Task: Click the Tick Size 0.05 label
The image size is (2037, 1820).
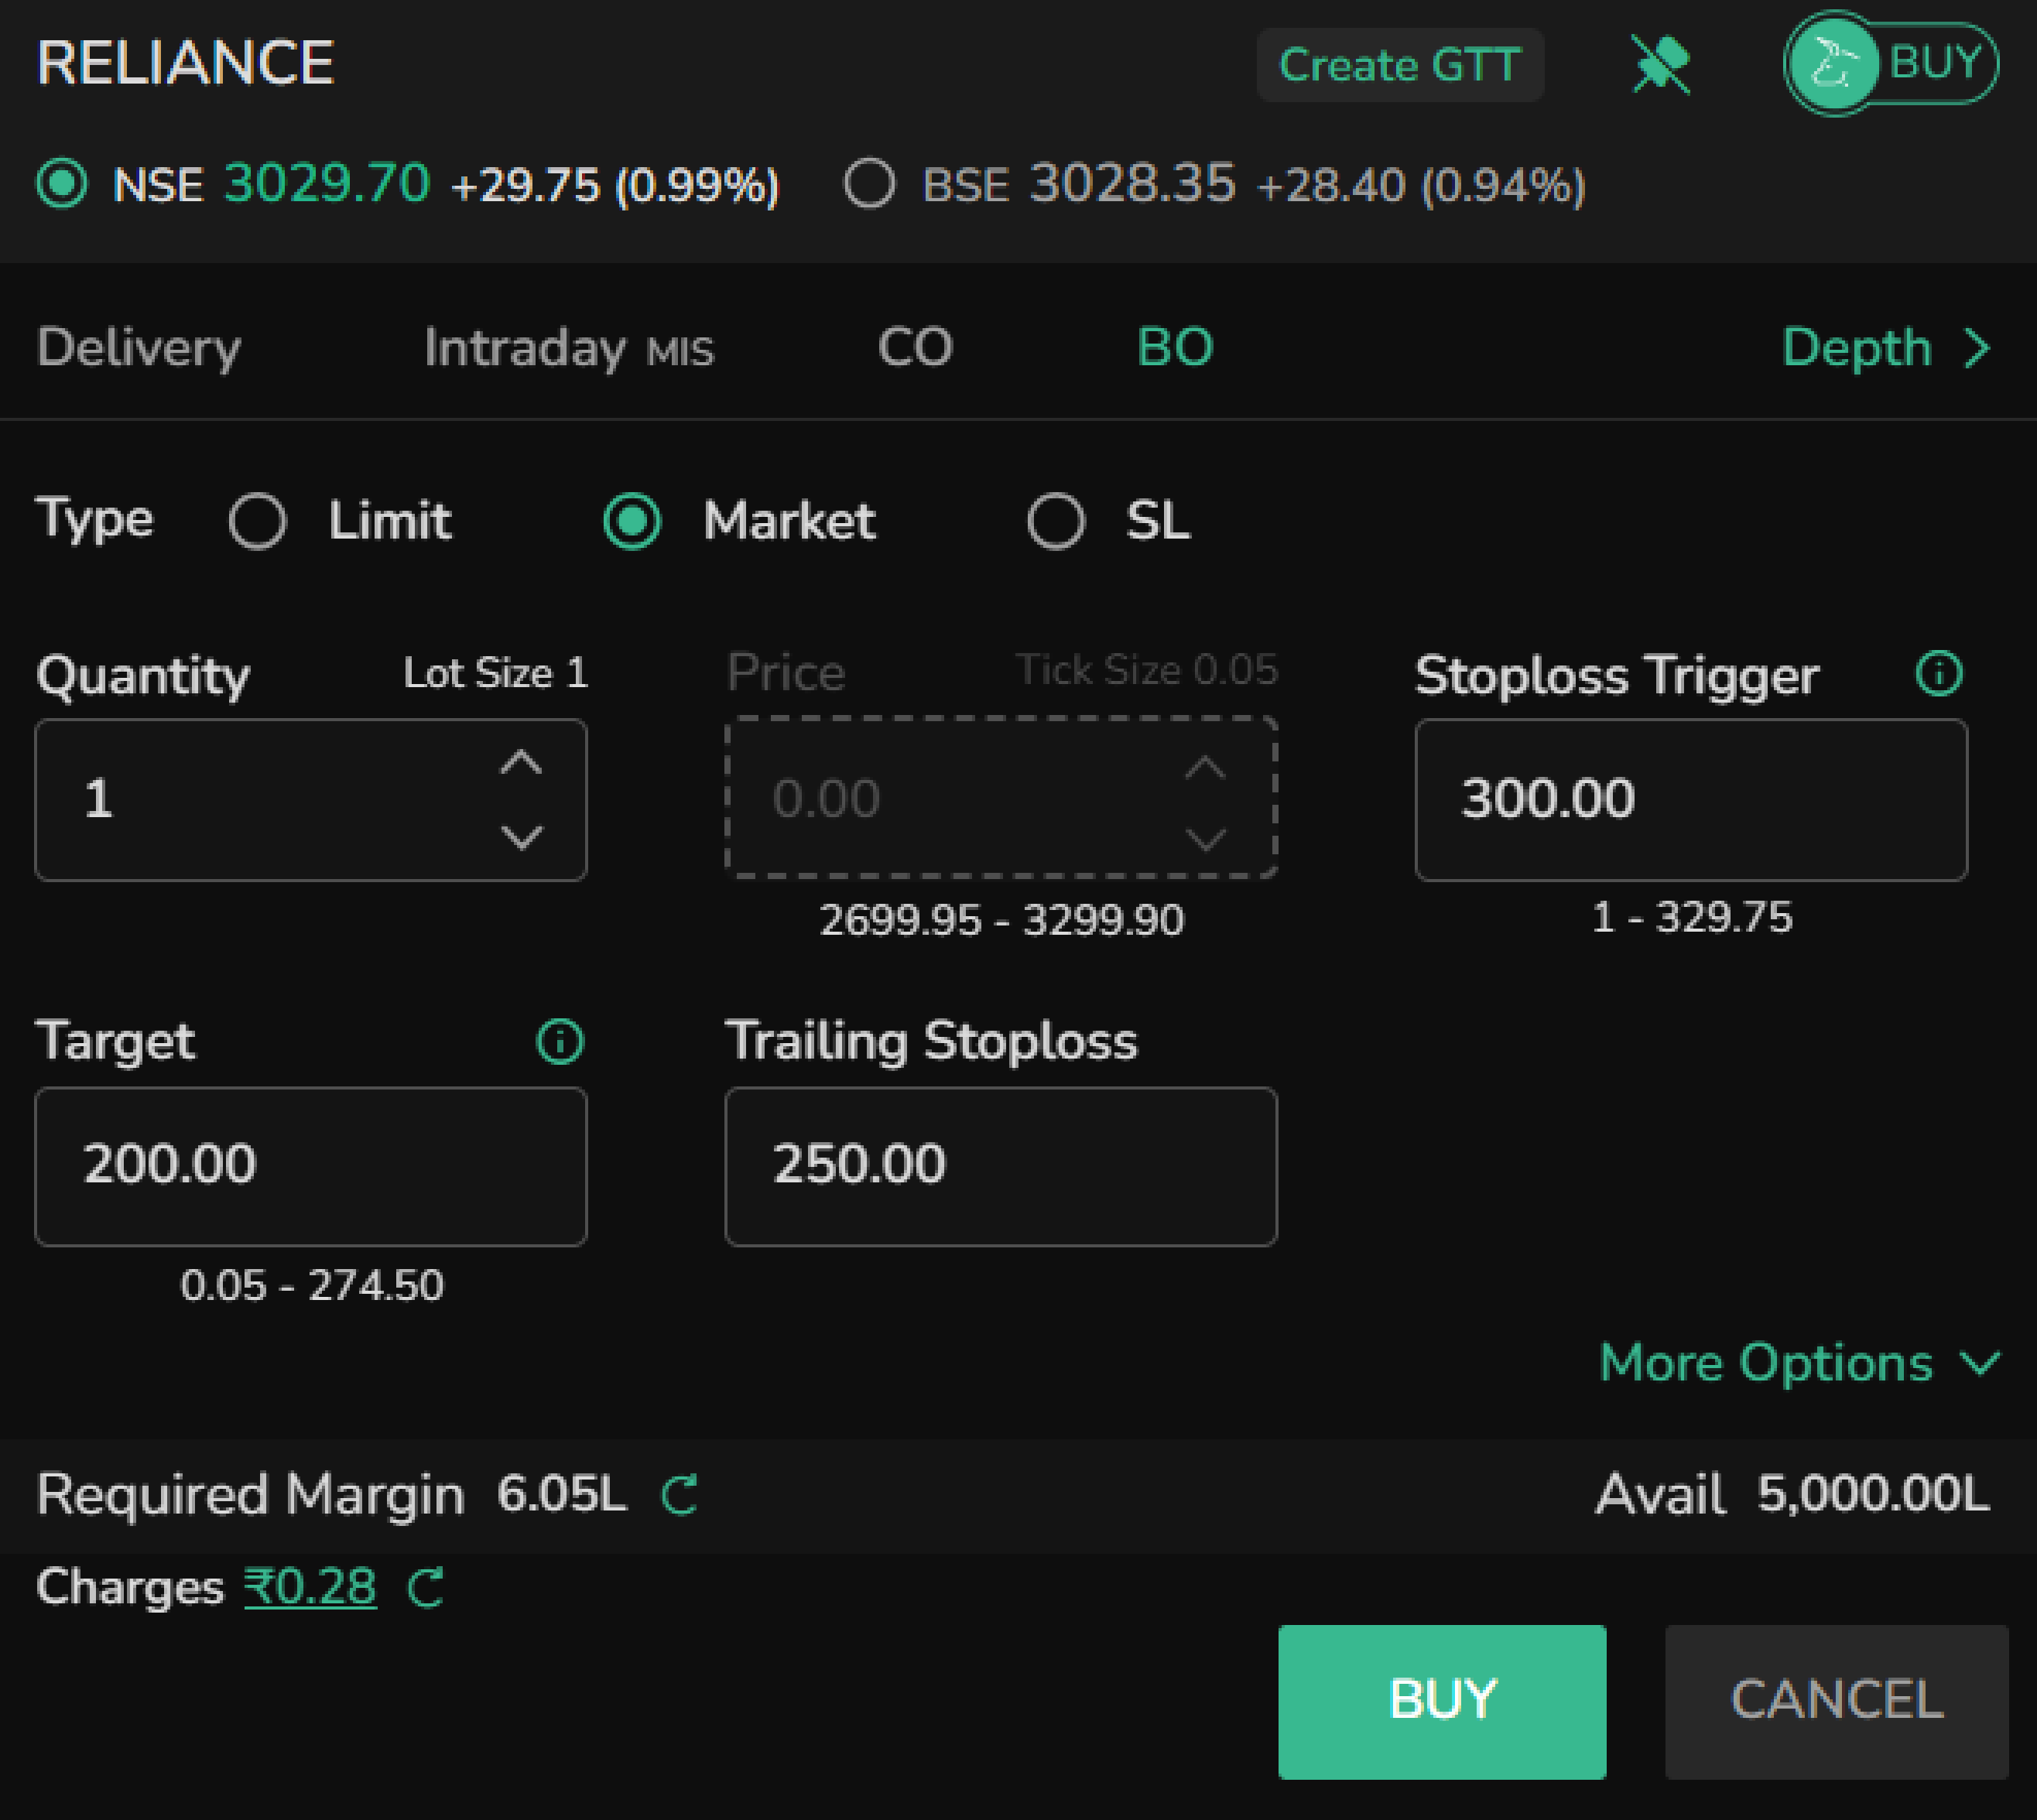Action: (1147, 670)
